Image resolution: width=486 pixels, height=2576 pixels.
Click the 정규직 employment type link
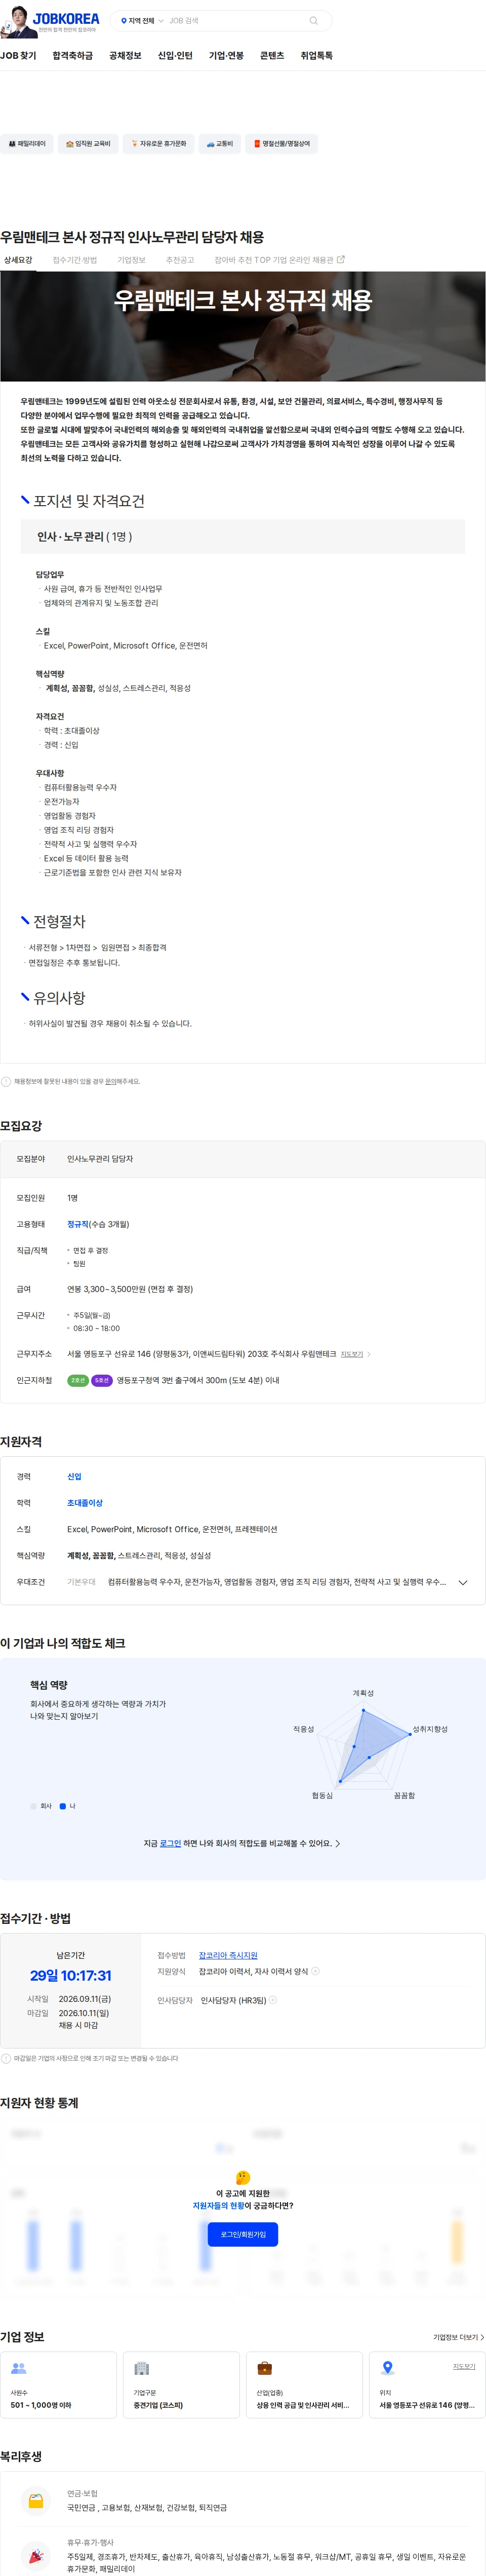coord(78,1224)
